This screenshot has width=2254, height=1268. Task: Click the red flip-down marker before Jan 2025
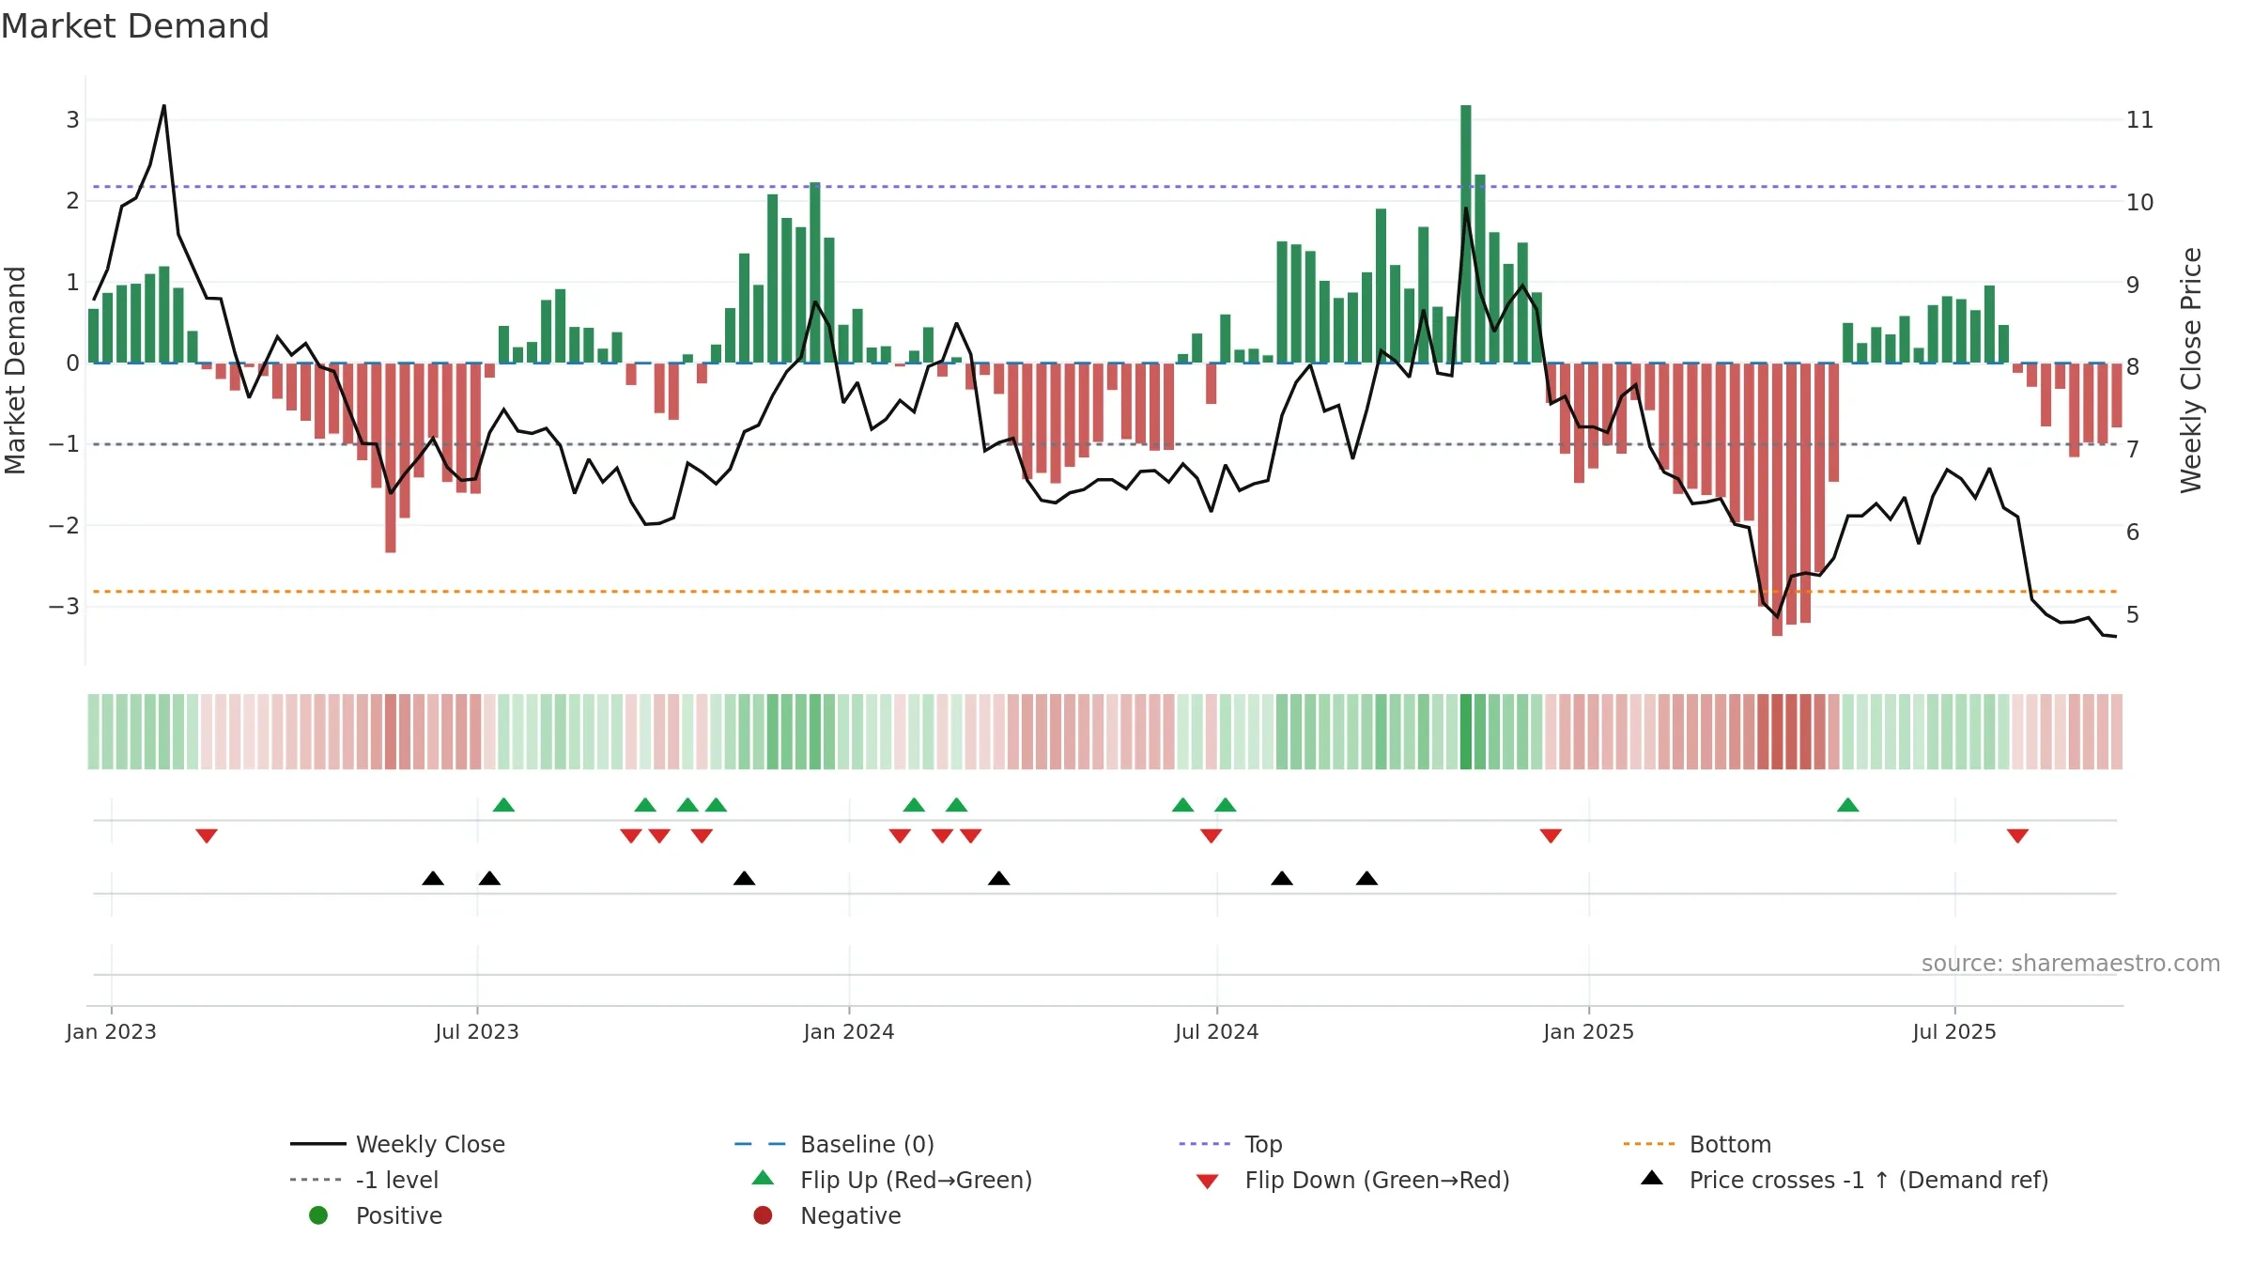click(1551, 836)
